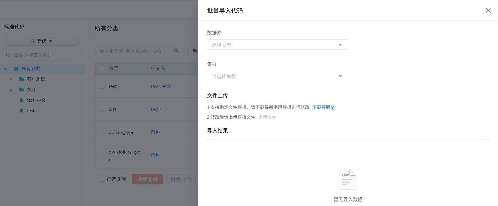Focus the 请输入搜索关键词 sidebar search field
498x206 pixels.
[x=42, y=55]
